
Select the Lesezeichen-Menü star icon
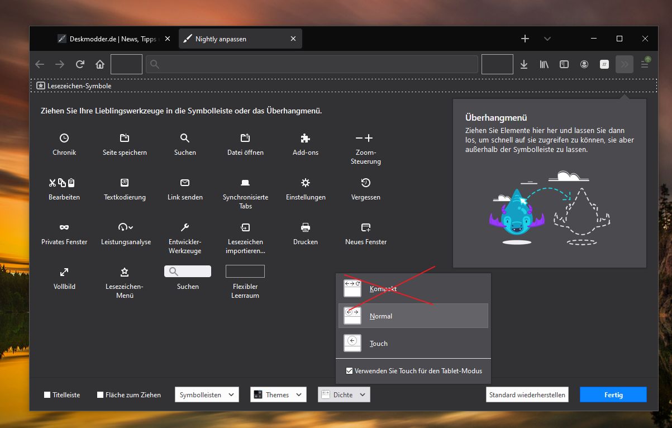[x=125, y=272]
